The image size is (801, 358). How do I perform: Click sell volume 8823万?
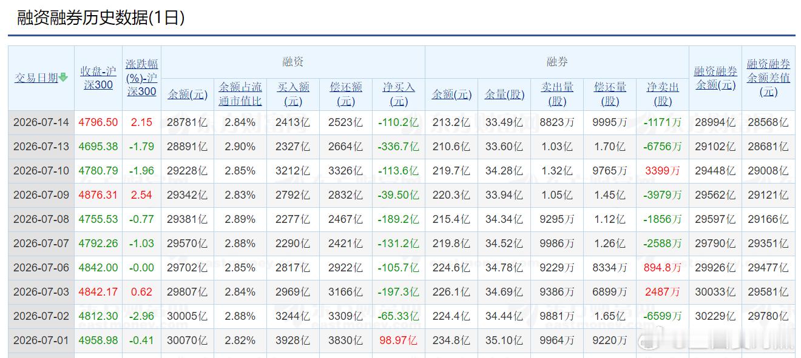click(x=557, y=122)
